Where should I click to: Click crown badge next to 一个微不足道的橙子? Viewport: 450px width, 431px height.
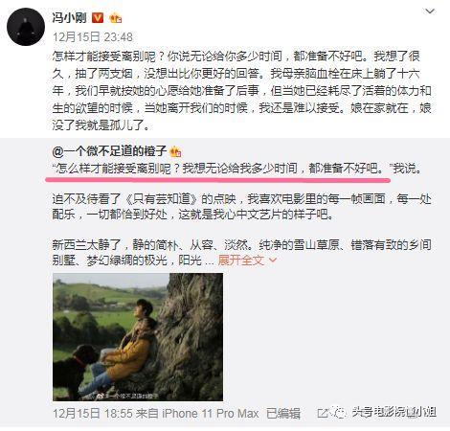coord(175,151)
